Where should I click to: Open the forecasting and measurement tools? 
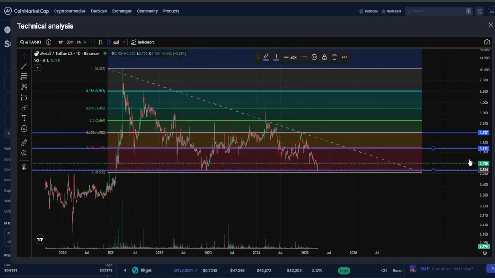click(x=24, y=97)
